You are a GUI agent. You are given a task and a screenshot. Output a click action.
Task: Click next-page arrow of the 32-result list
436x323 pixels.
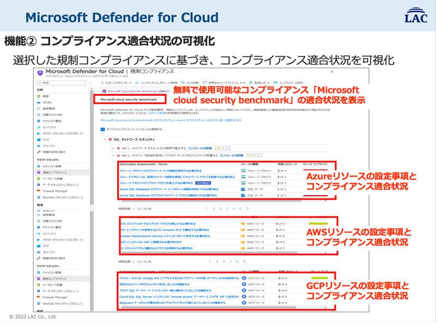(247, 208)
